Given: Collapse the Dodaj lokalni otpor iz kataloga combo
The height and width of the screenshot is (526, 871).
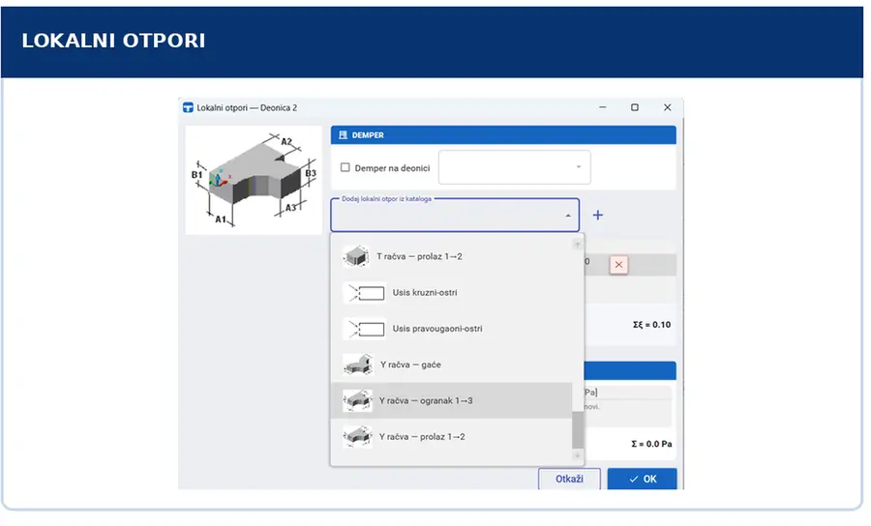Looking at the screenshot, I should (x=568, y=216).
